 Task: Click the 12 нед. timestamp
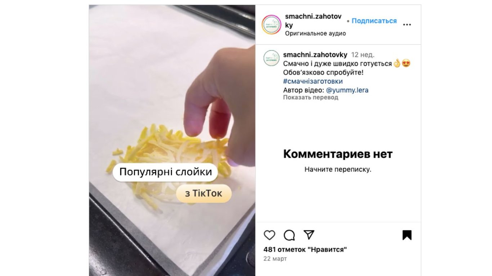(363, 55)
